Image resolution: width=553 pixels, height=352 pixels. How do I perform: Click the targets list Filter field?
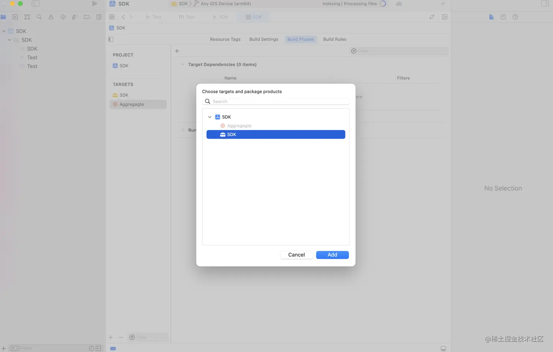click(148, 337)
